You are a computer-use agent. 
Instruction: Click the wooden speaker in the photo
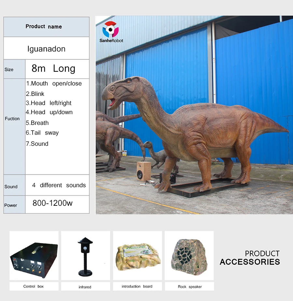click(x=144, y=171)
